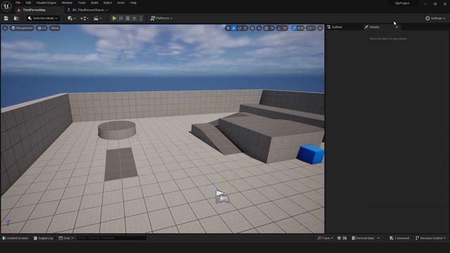Viewport: 450px width, 253px height.
Task: Toggle rotation snapping in the viewport
Action: pyautogui.click(x=279, y=28)
